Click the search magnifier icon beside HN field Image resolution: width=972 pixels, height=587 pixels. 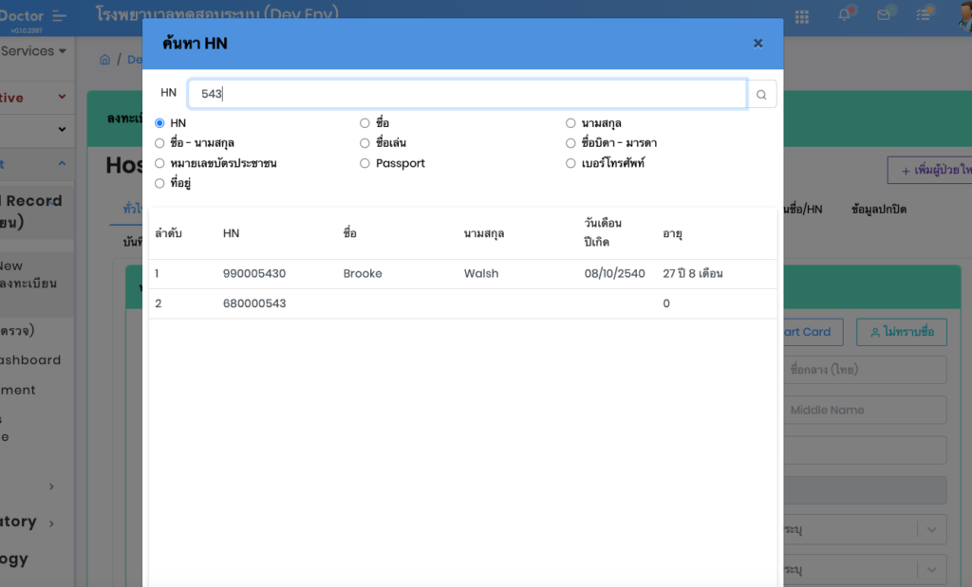point(761,94)
